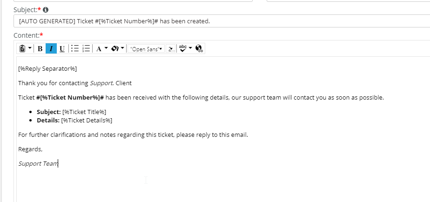Click the [%Ticket Details%] placeholder text
This screenshot has width=430, height=202.
point(87,120)
